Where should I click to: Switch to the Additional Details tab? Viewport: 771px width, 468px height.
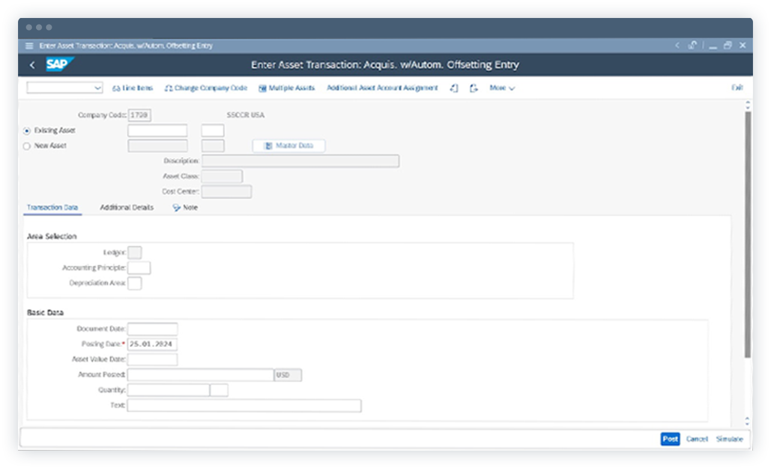(126, 207)
